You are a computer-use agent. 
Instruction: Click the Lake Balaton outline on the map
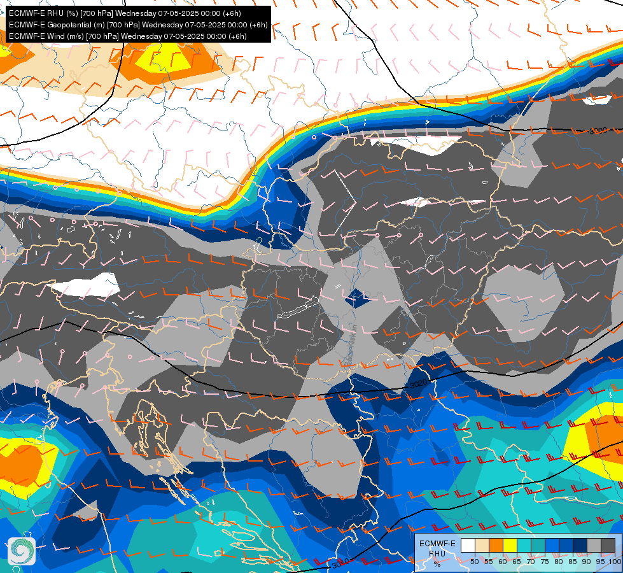point(298,308)
